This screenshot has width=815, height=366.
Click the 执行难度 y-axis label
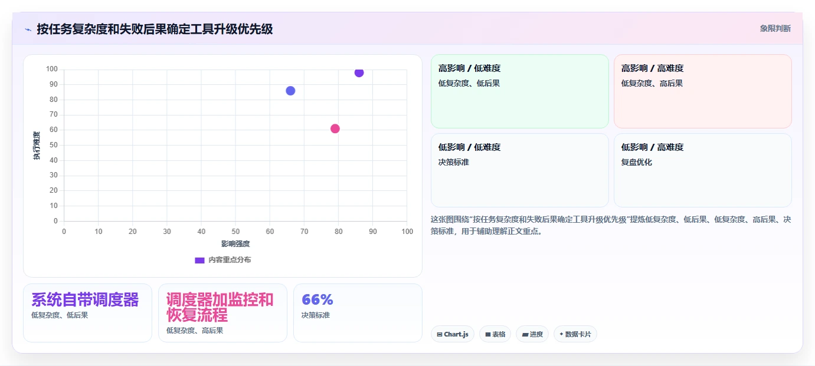[x=37, y=146]
